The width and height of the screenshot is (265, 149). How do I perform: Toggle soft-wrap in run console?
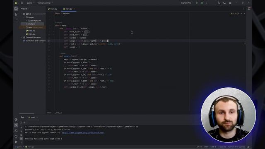[21, 135]
